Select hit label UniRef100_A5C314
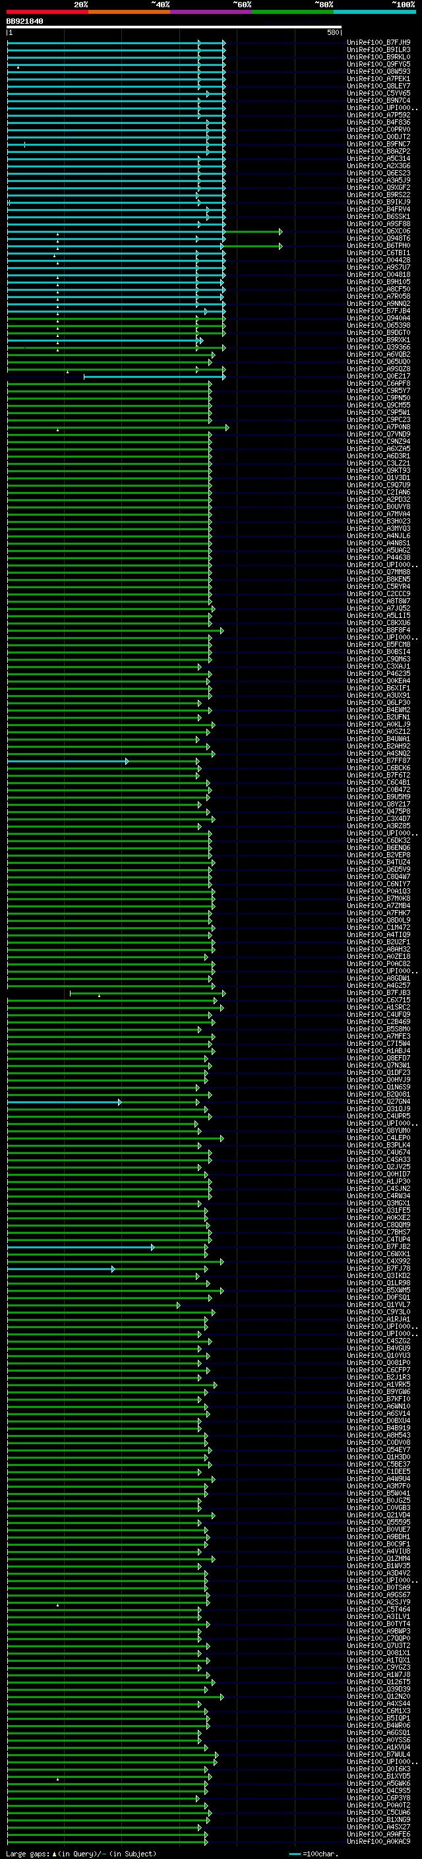This screenshot has width=422, height=1859. tap(378, 159)
